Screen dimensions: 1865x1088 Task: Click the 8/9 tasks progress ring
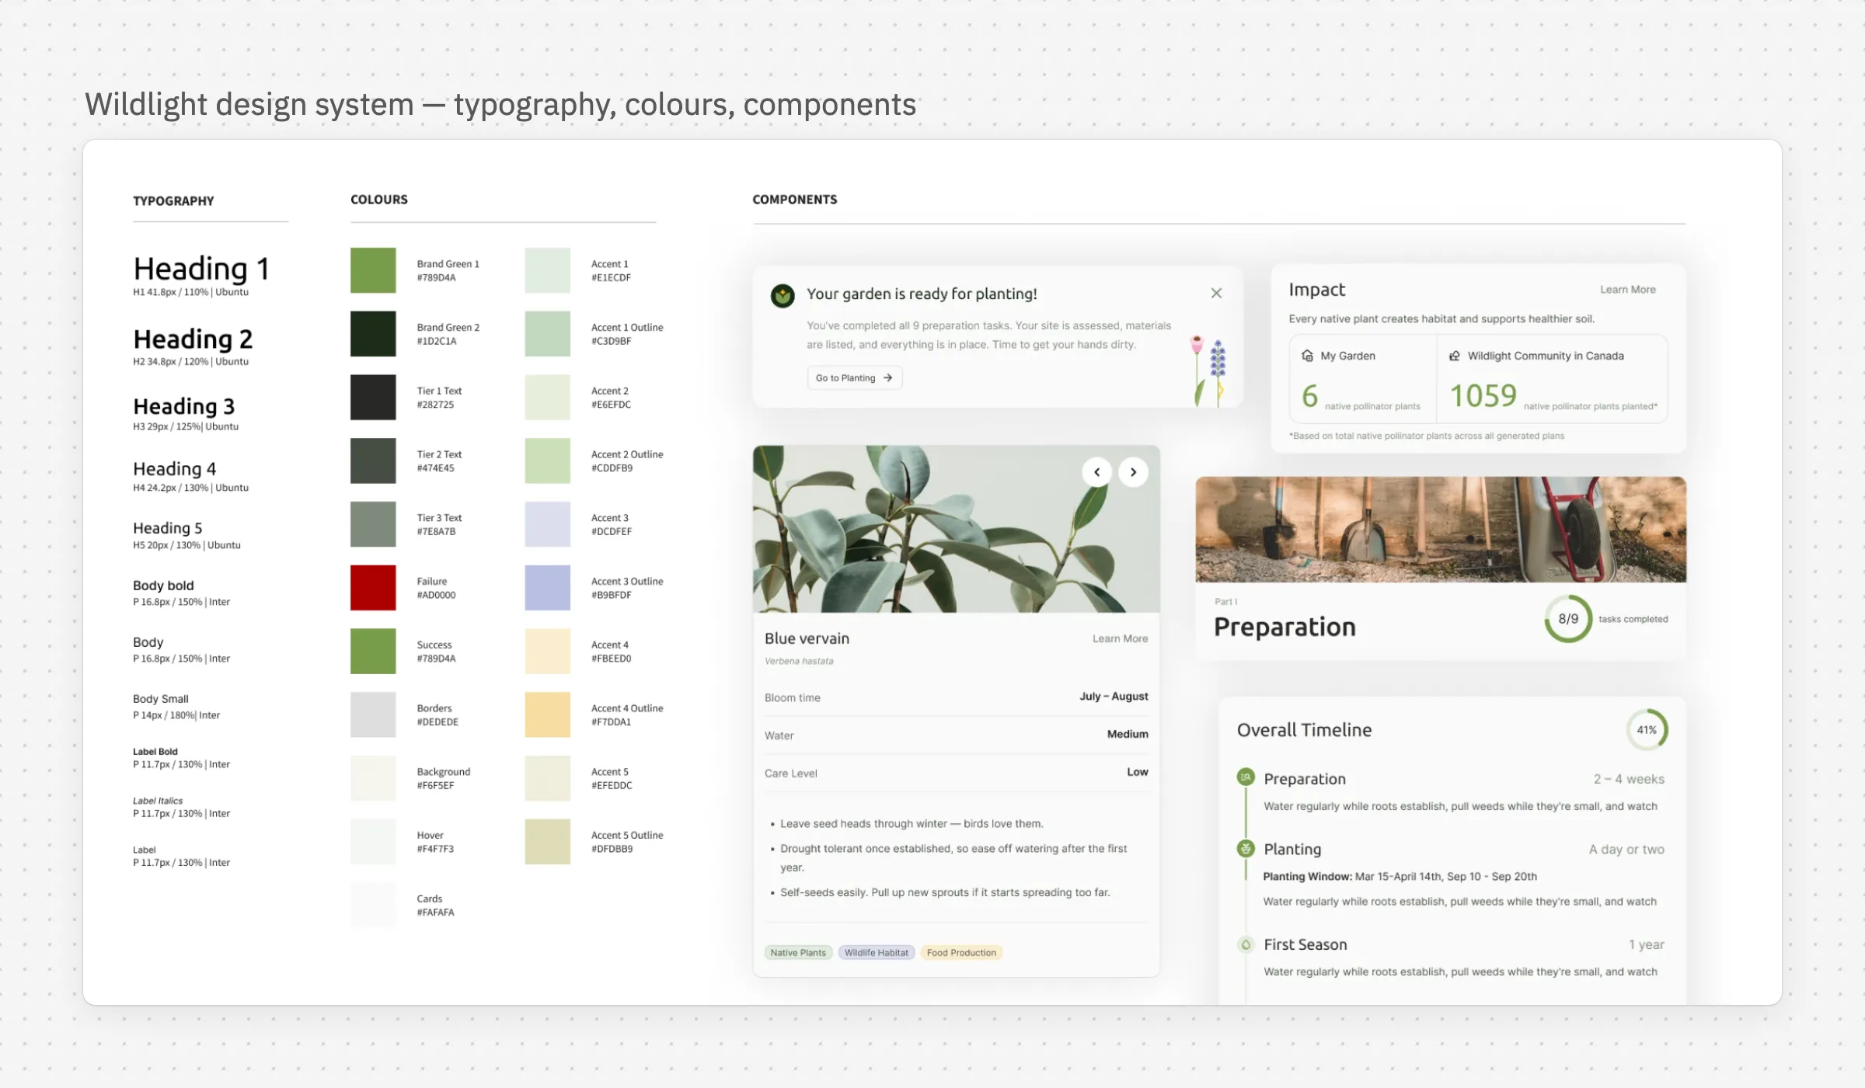click(1568, 619)
